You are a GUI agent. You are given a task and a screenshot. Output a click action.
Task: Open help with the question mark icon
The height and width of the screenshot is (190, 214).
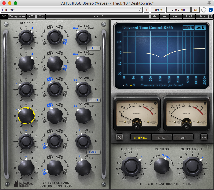click(x=210, y=16)
